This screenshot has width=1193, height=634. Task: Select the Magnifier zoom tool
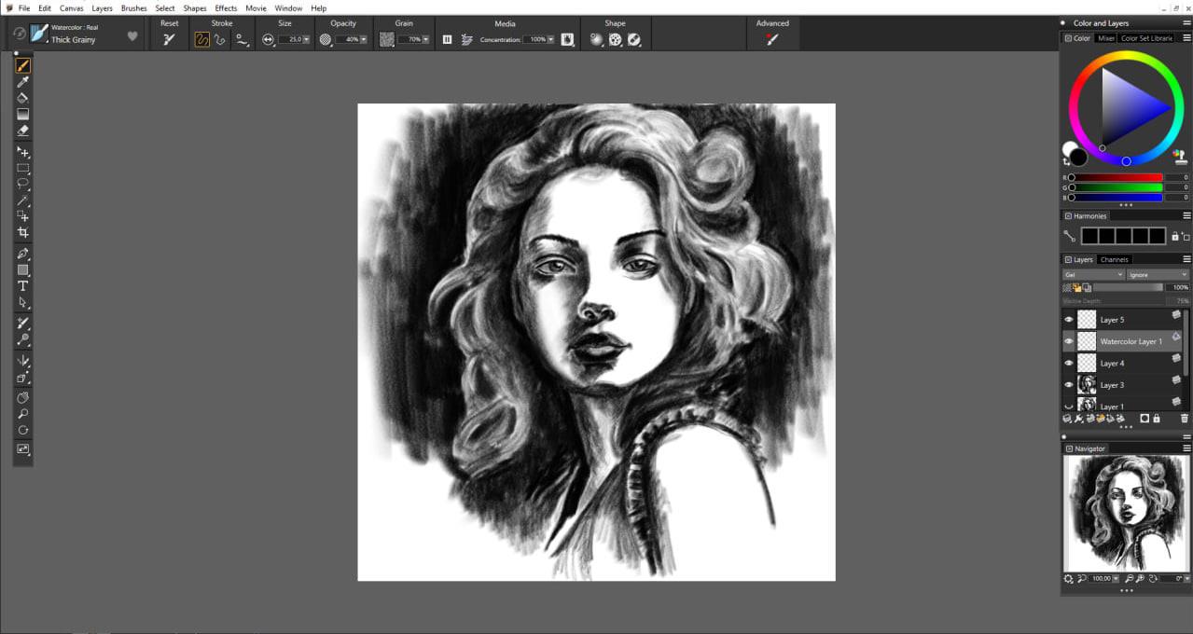[23, 413]
